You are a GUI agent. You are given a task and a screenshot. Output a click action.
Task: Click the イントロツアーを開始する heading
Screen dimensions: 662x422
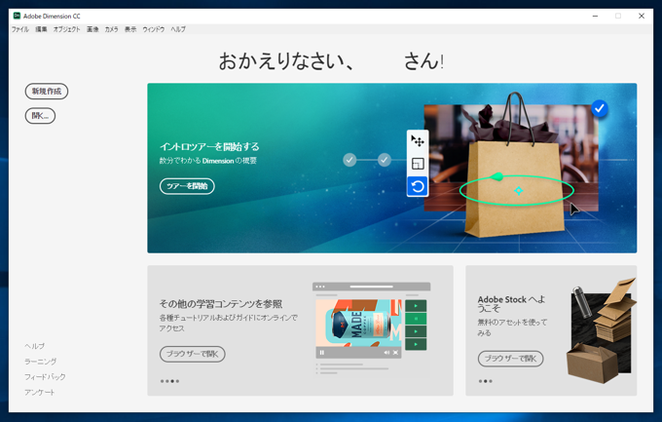pyautogui.click(x=209, y=147)
